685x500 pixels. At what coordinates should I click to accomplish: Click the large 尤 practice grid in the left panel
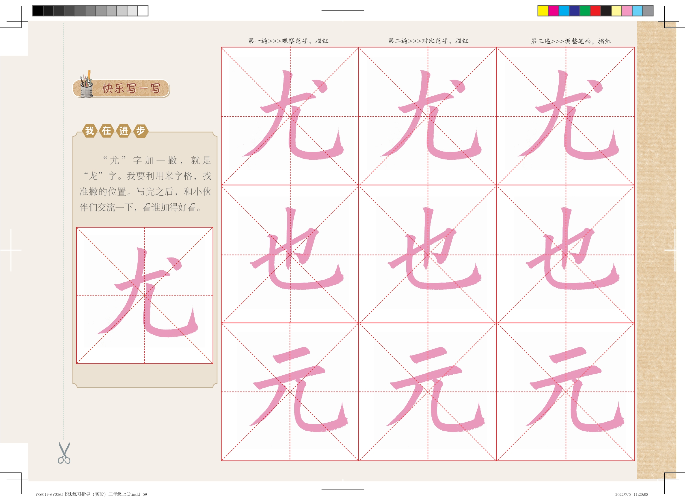pyautogui.click(x=145, y=295)
